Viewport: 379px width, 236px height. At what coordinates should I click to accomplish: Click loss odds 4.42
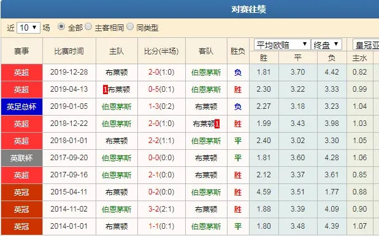coord(332,72)
